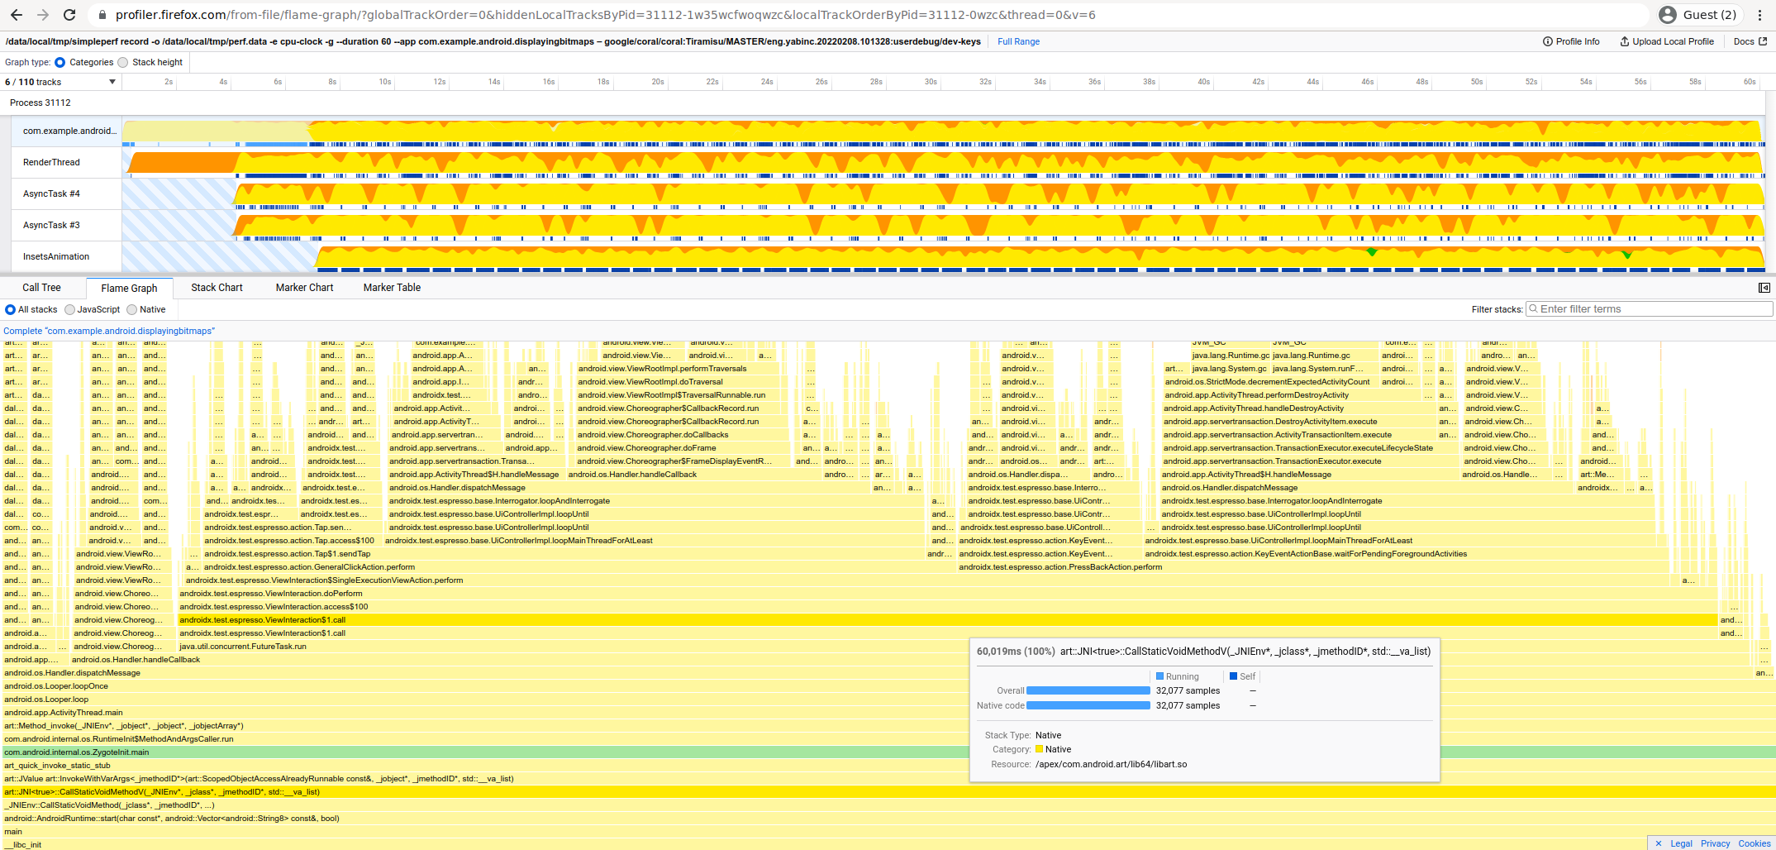Select the Native stacks radio option
Image resolution: width=1776 pixels, height=850 pixels.
pyautogui.click(x=132, y=309)
